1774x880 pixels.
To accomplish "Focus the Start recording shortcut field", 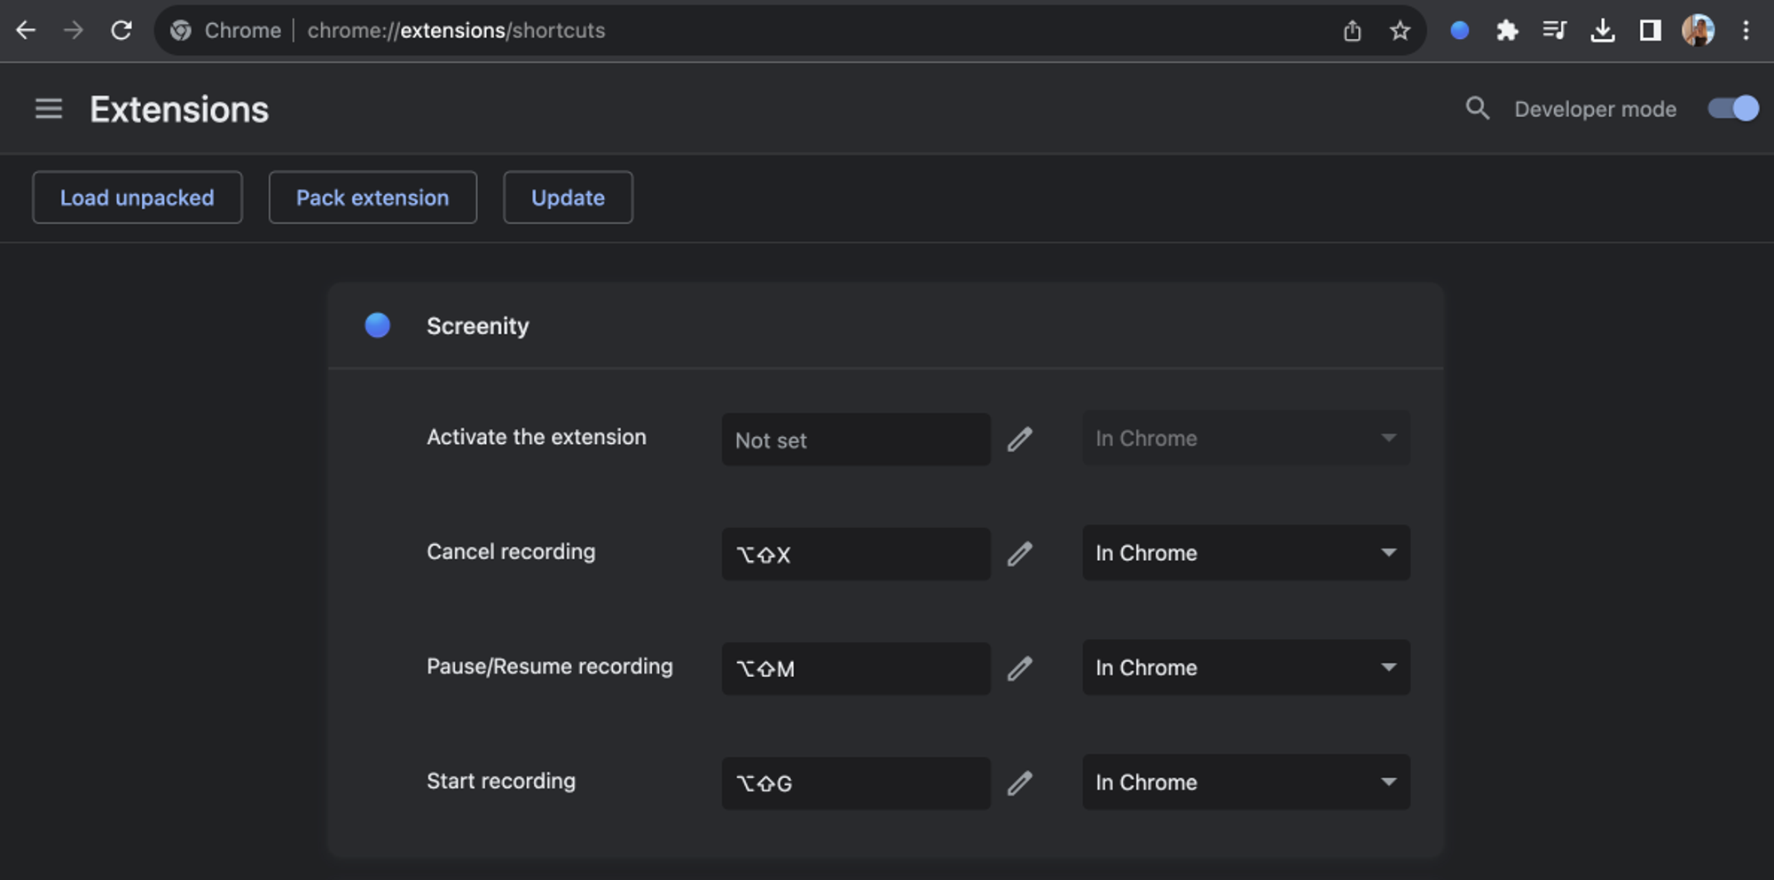I will point(856,783).
